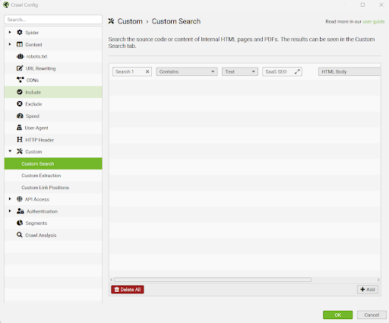The width and height of the screenshot is (389, 323).
Task: Open the Text type dropdown
Action: pyautogui.click(x=240, y=71)
